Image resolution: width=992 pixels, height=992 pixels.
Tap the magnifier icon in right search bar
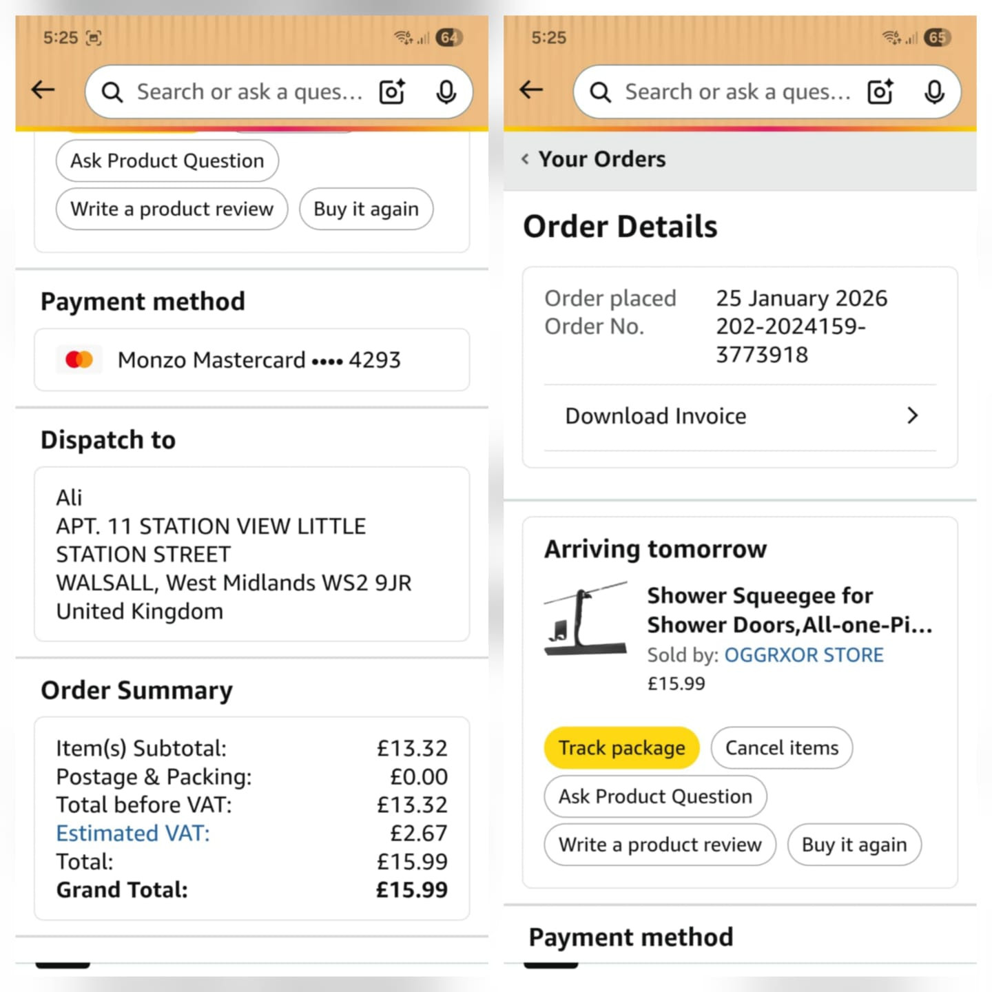tap(600, 92)
